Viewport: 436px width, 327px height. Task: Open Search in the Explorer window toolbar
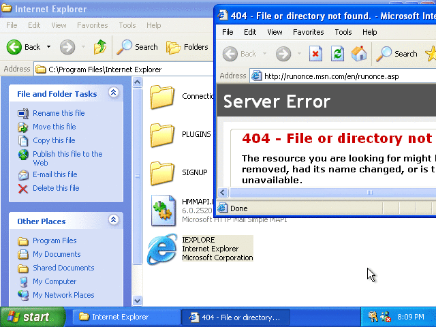[x=137, y=47]
